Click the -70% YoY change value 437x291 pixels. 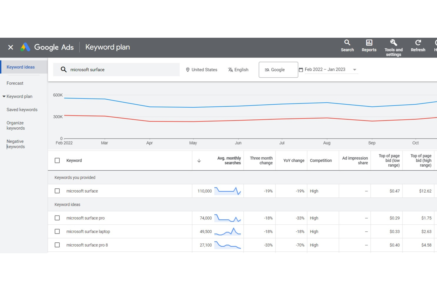(x=300, y=245)
